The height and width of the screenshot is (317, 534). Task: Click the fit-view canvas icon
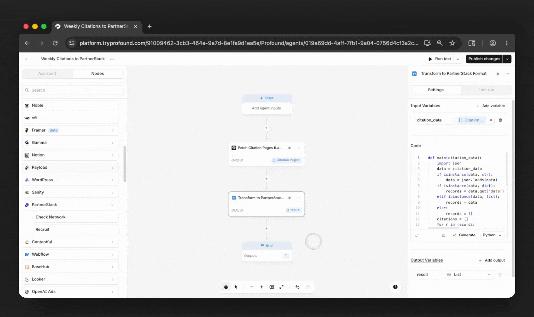(x=272, y=287)
